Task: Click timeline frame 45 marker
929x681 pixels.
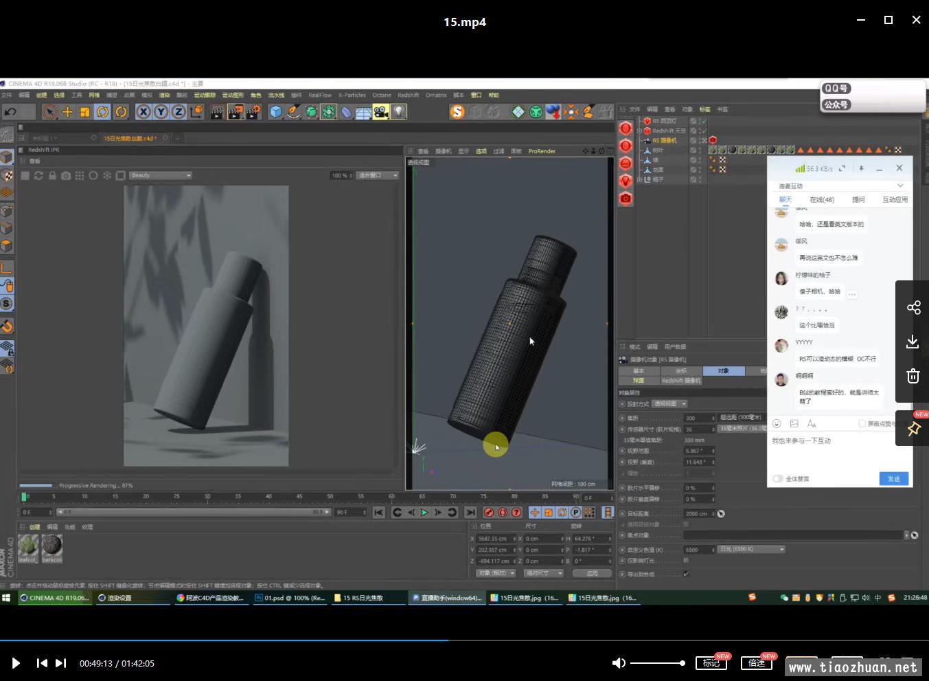Action: point(299,497)
